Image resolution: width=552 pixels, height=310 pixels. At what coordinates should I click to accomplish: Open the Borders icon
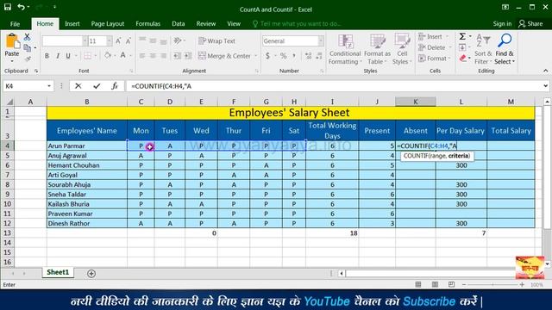click(x=87, y=56)
